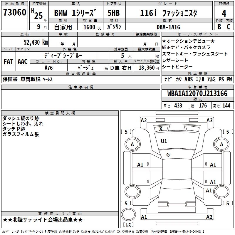Click the U1 dent marker on the hood
235x235 pixels.
pyautogui.click(x=164, y=141)
